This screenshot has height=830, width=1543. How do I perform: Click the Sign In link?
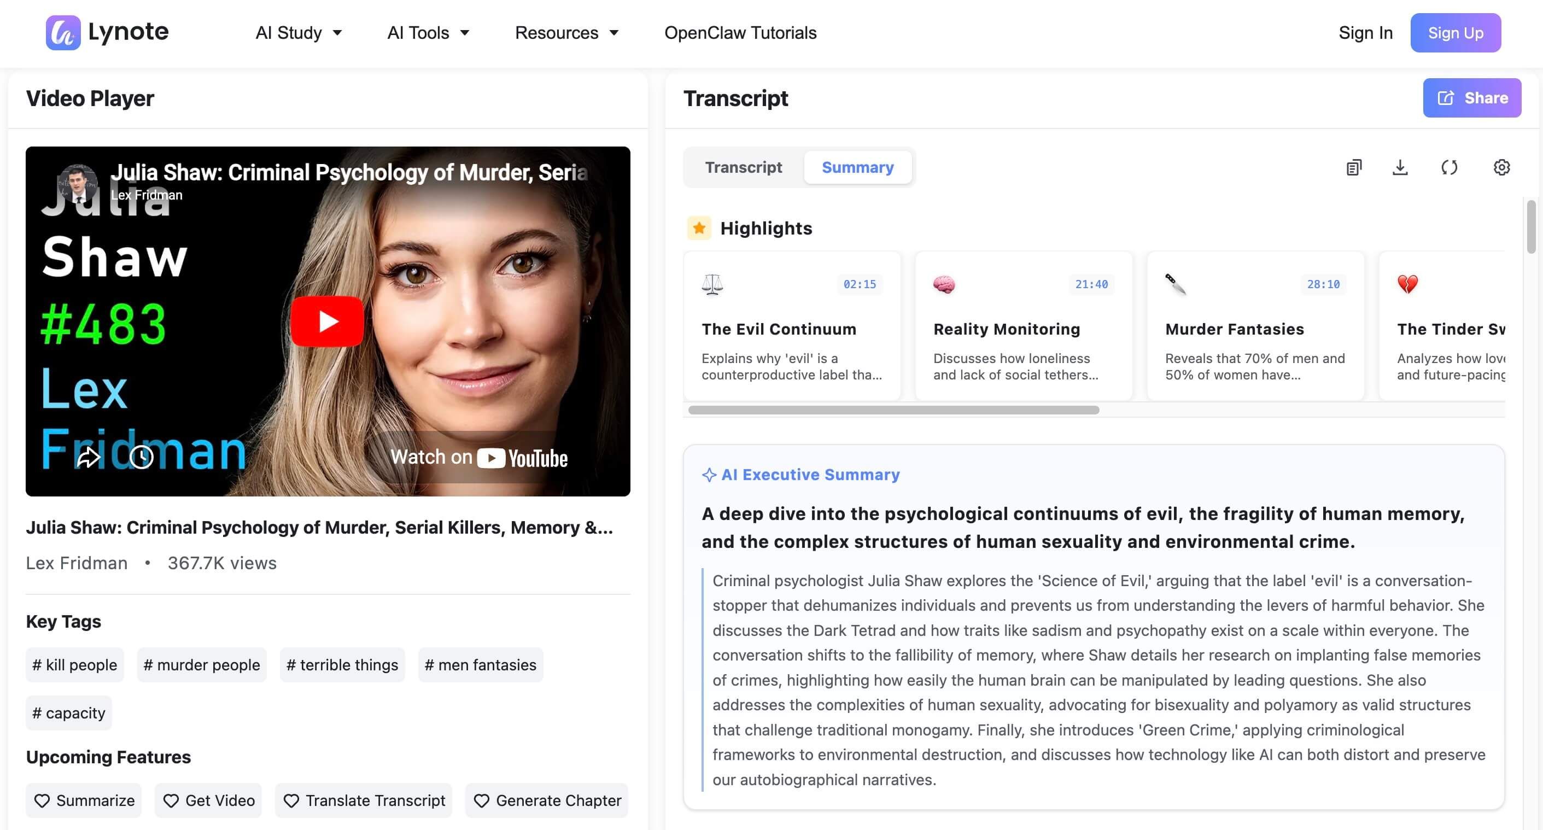[1365, 33]
